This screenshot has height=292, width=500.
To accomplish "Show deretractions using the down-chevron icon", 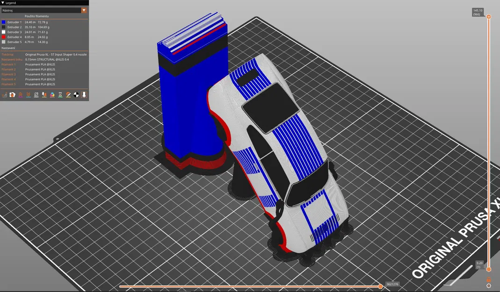I will click(x=28, y=94).
